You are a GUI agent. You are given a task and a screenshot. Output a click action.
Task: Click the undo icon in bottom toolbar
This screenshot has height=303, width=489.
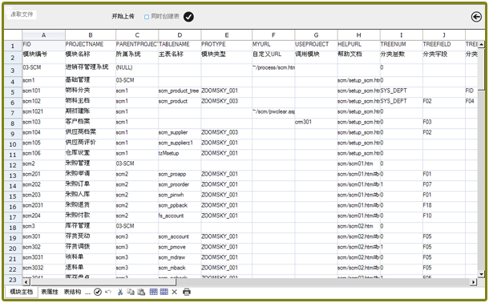[108, 292]
